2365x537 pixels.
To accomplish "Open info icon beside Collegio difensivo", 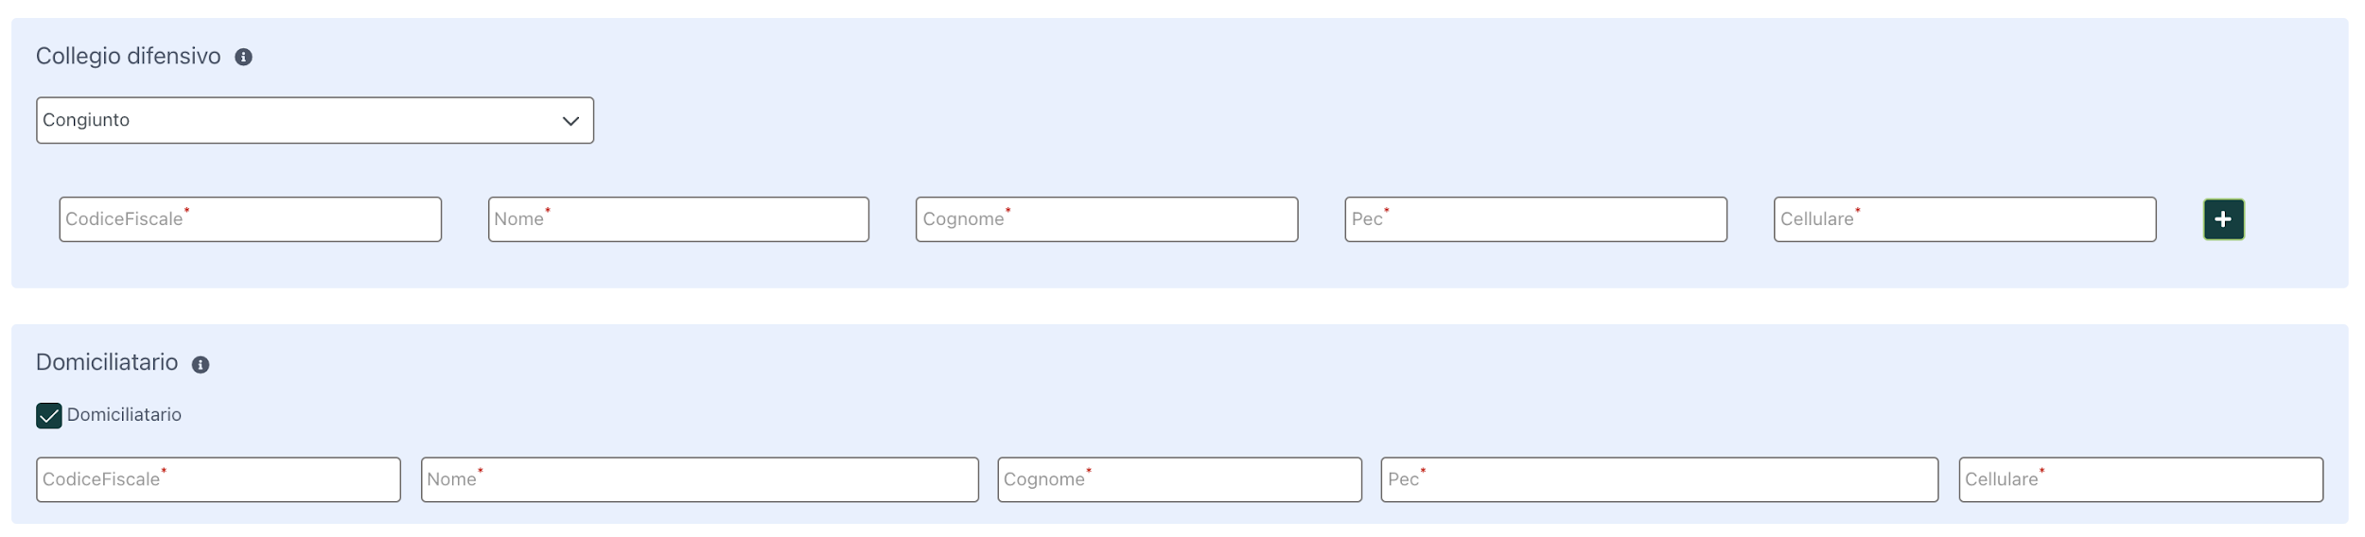I will (243, 57).
